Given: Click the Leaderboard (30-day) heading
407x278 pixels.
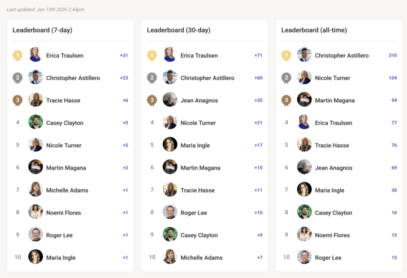Looking at the screenshot, I should (x=179, y=30).
